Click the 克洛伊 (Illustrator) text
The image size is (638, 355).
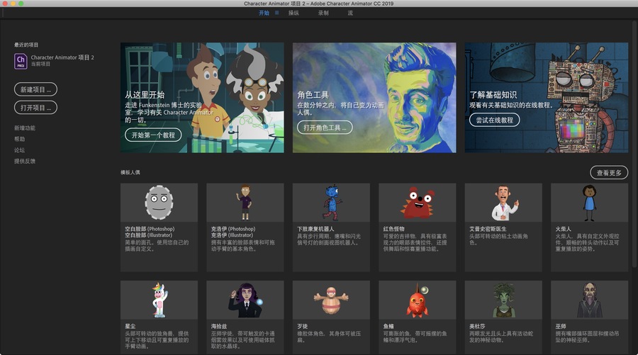tap(232, 235)
